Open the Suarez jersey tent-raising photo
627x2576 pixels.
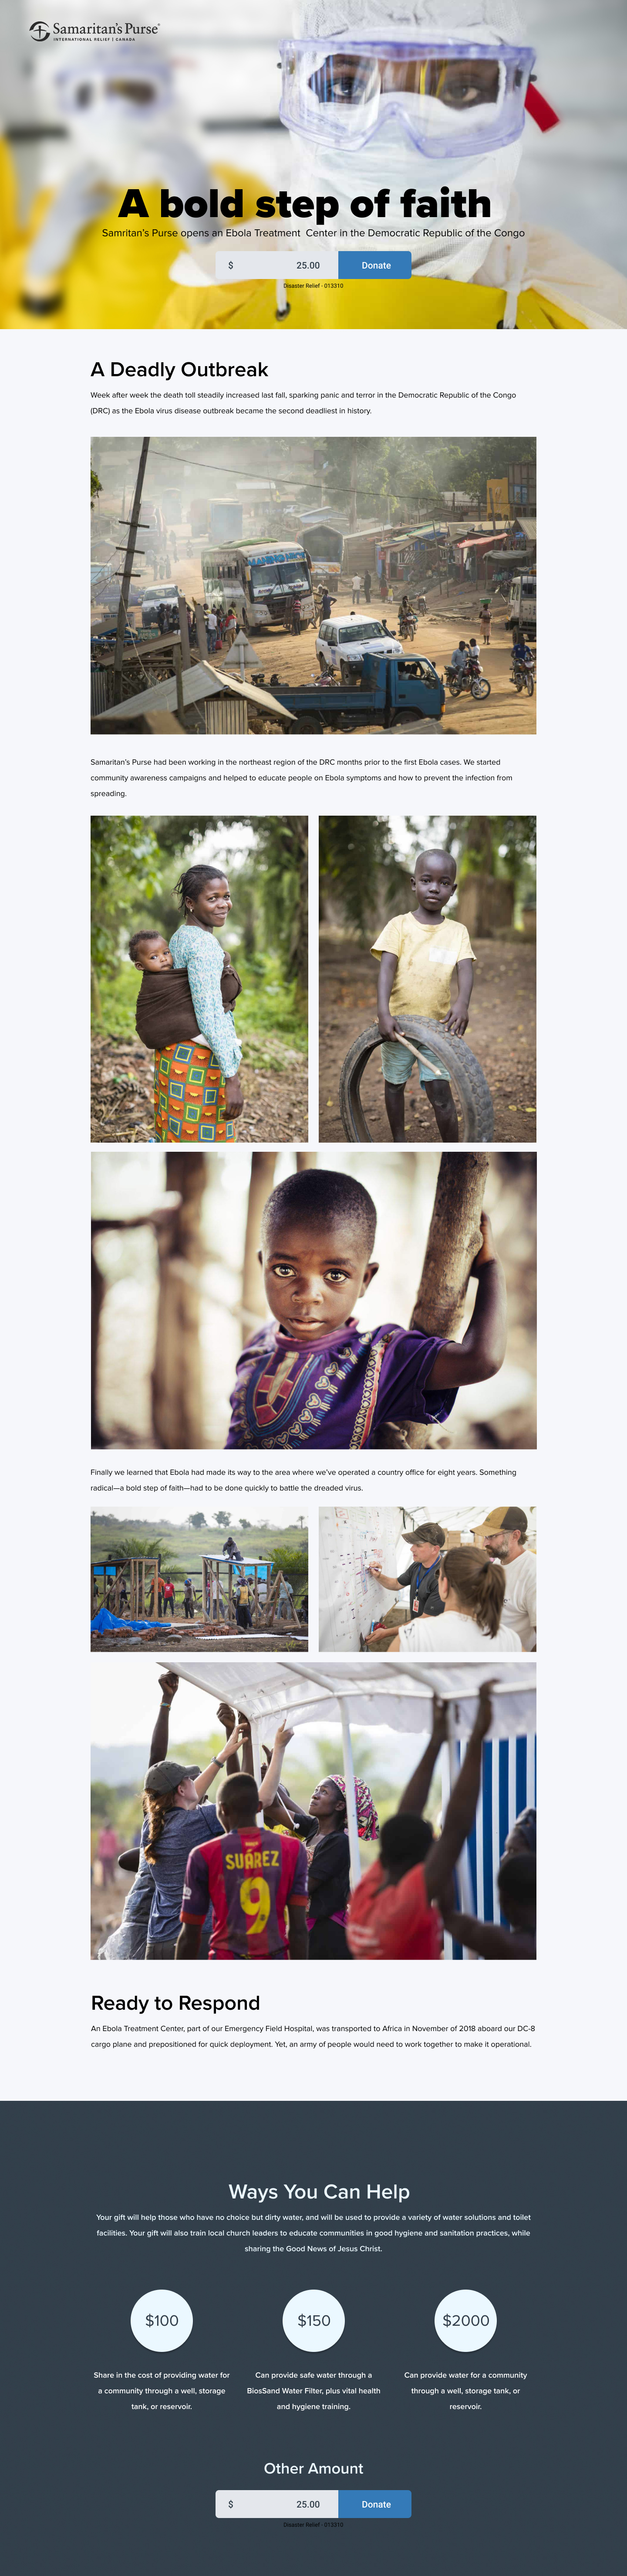click(x=313, y=1810)
